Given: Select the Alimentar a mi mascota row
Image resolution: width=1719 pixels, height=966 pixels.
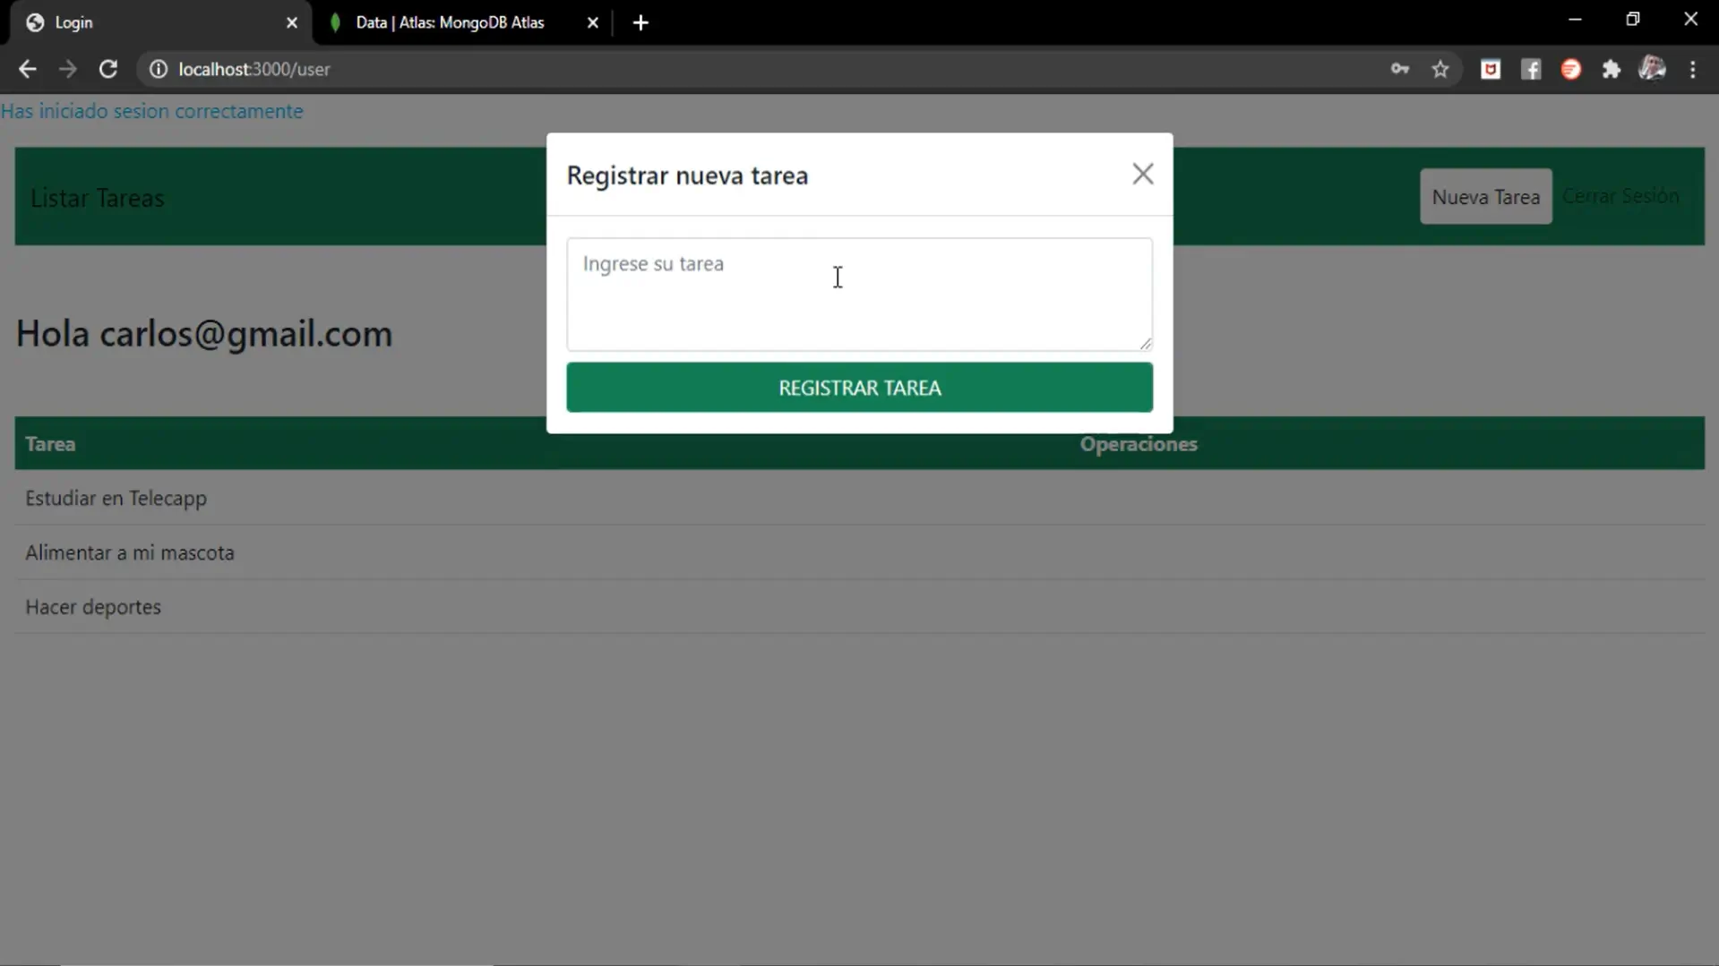Looking at the screenshot, I should [x=130, y=552].
